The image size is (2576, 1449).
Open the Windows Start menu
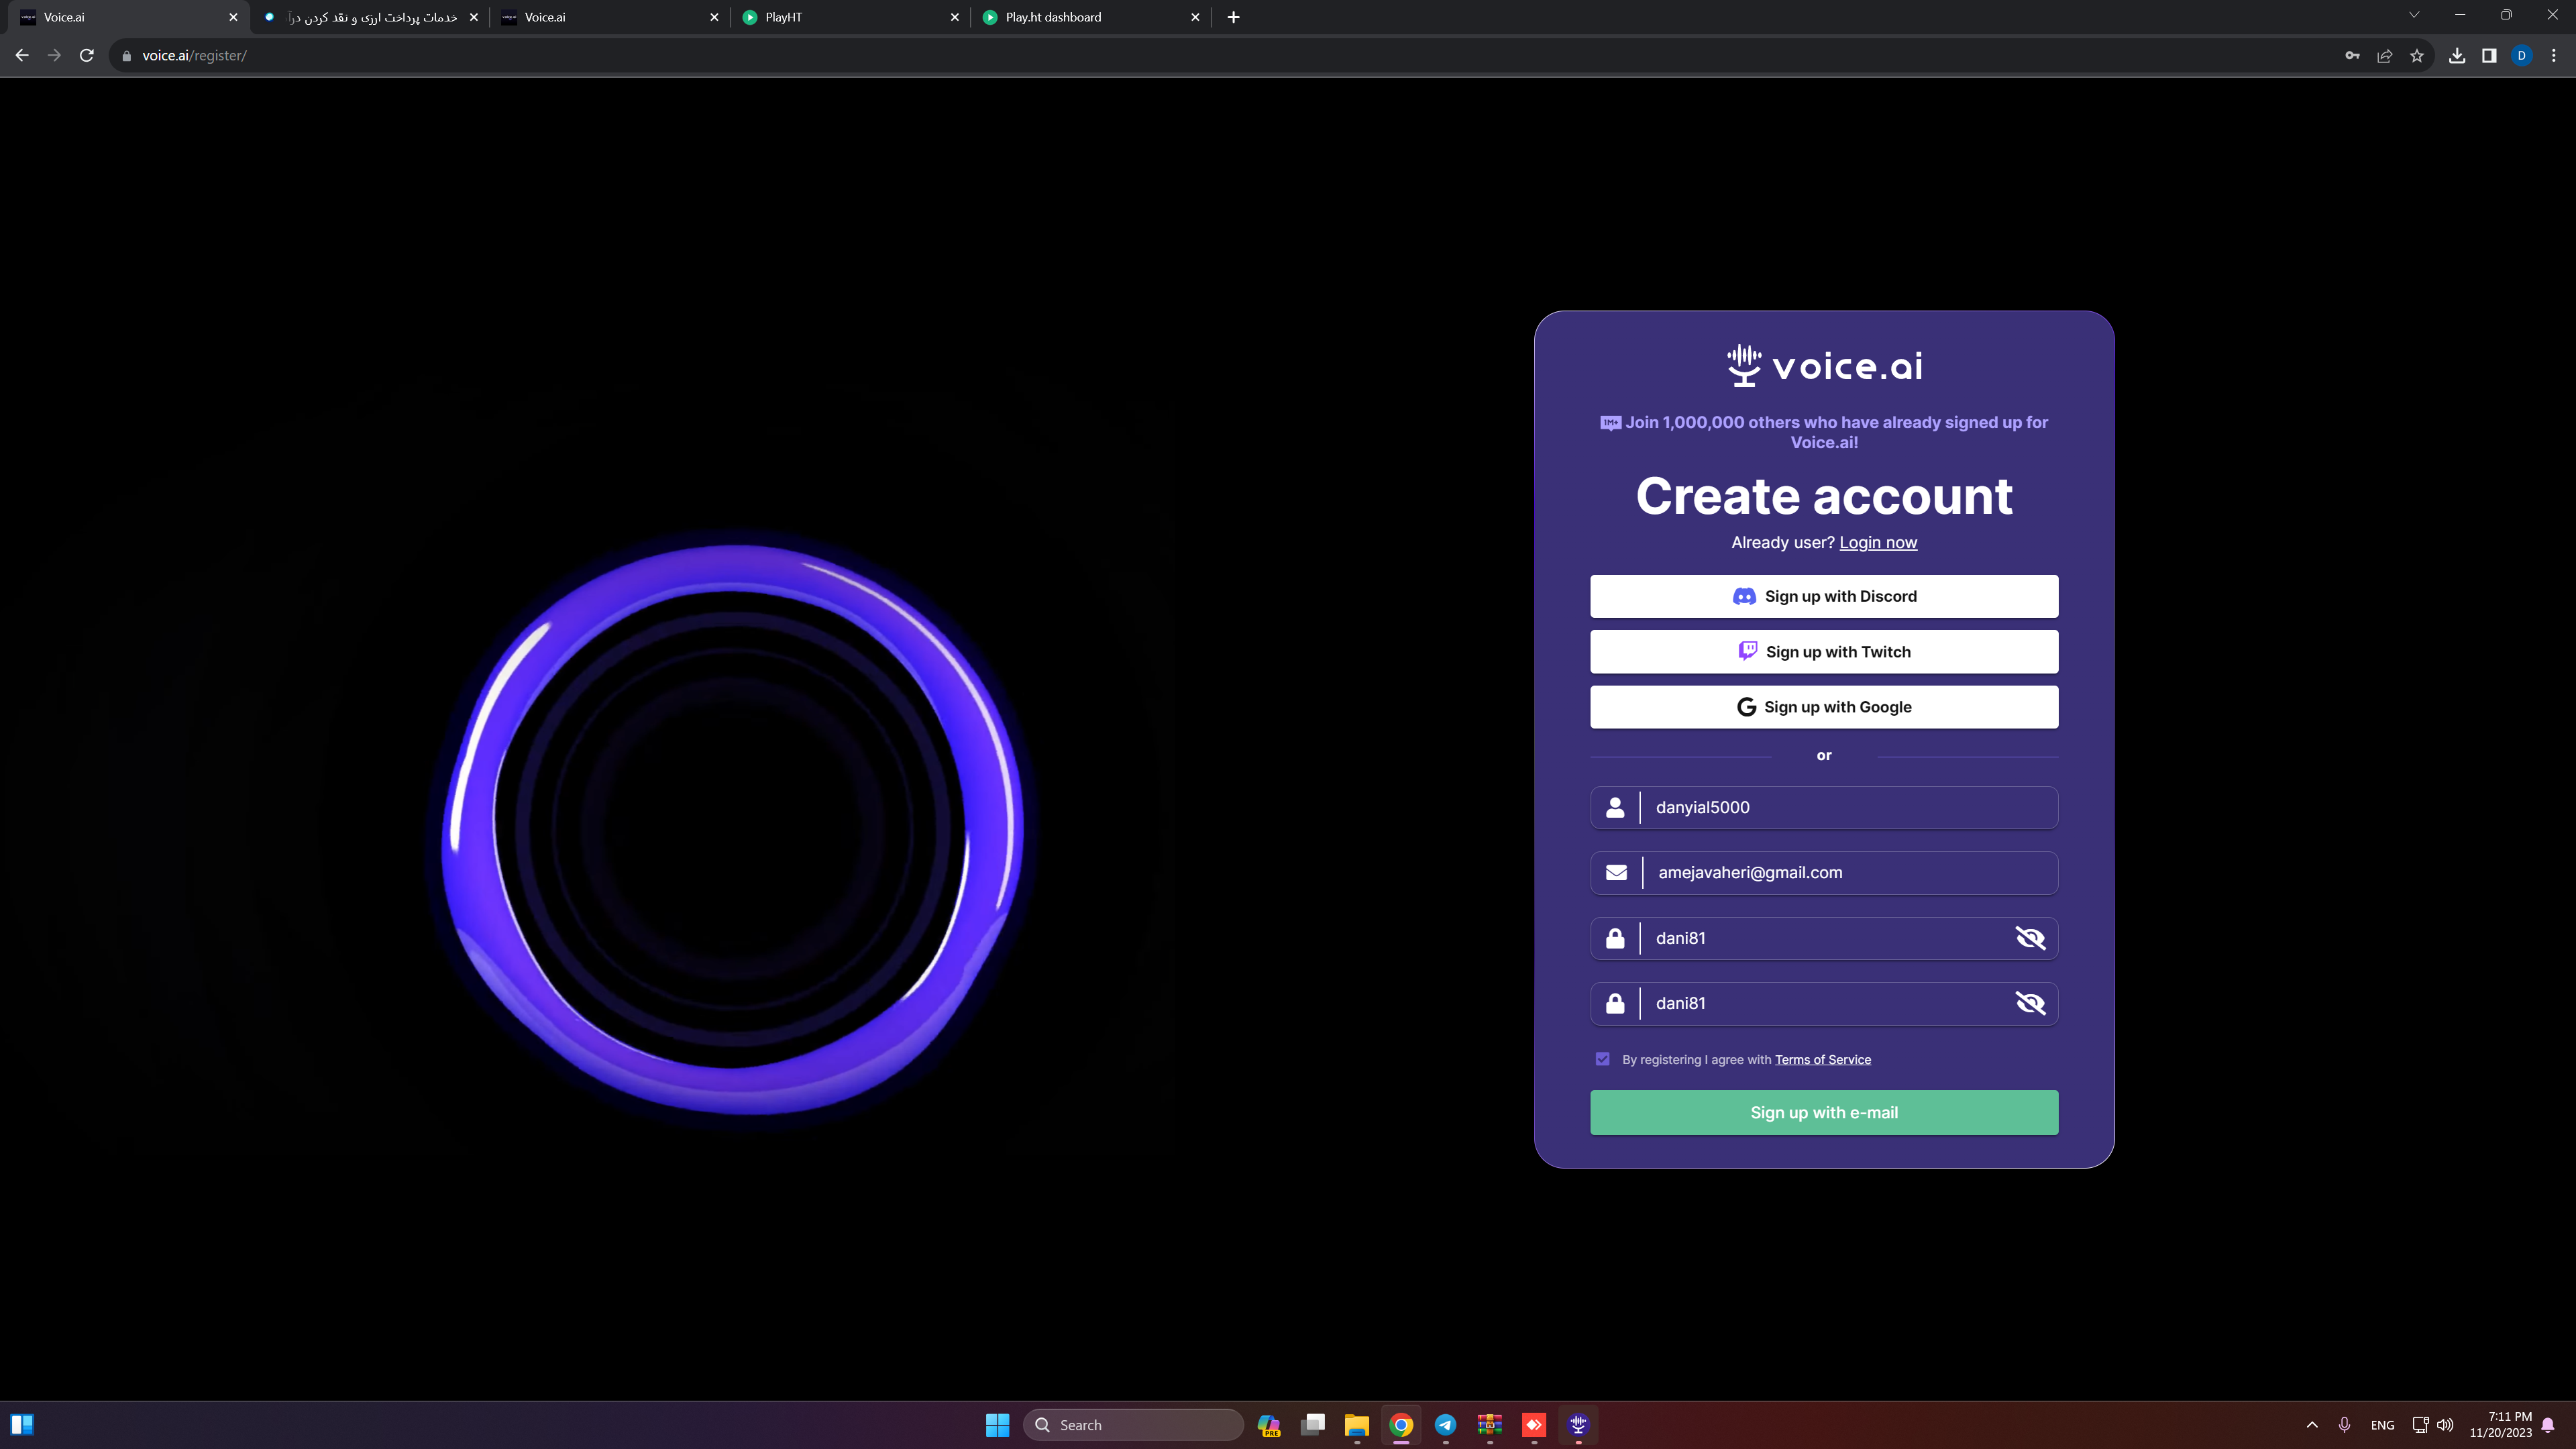point(997,1425)
